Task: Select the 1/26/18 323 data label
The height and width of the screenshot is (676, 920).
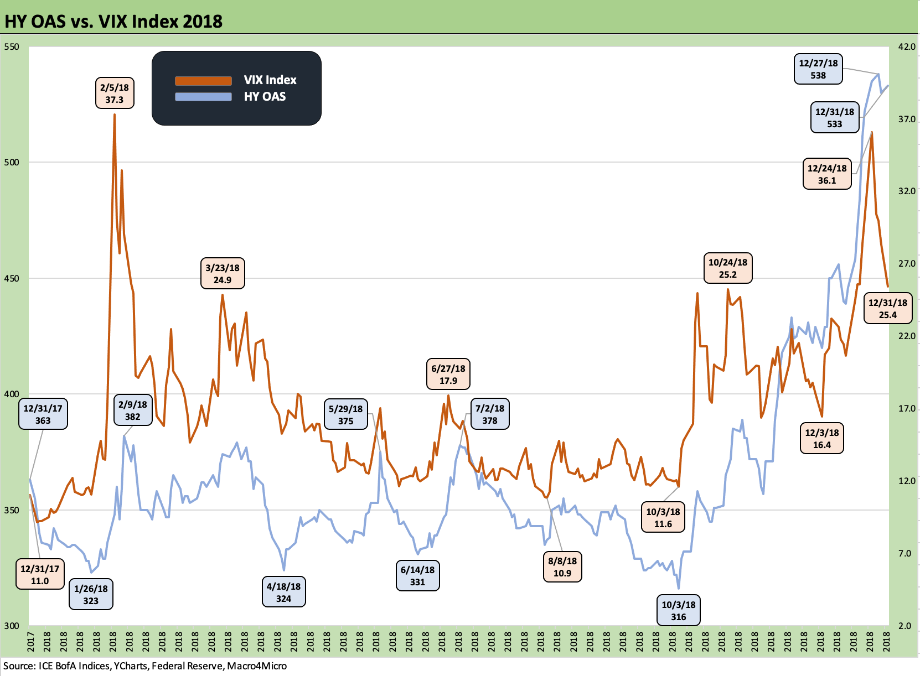Action: [x=91, y=595]
